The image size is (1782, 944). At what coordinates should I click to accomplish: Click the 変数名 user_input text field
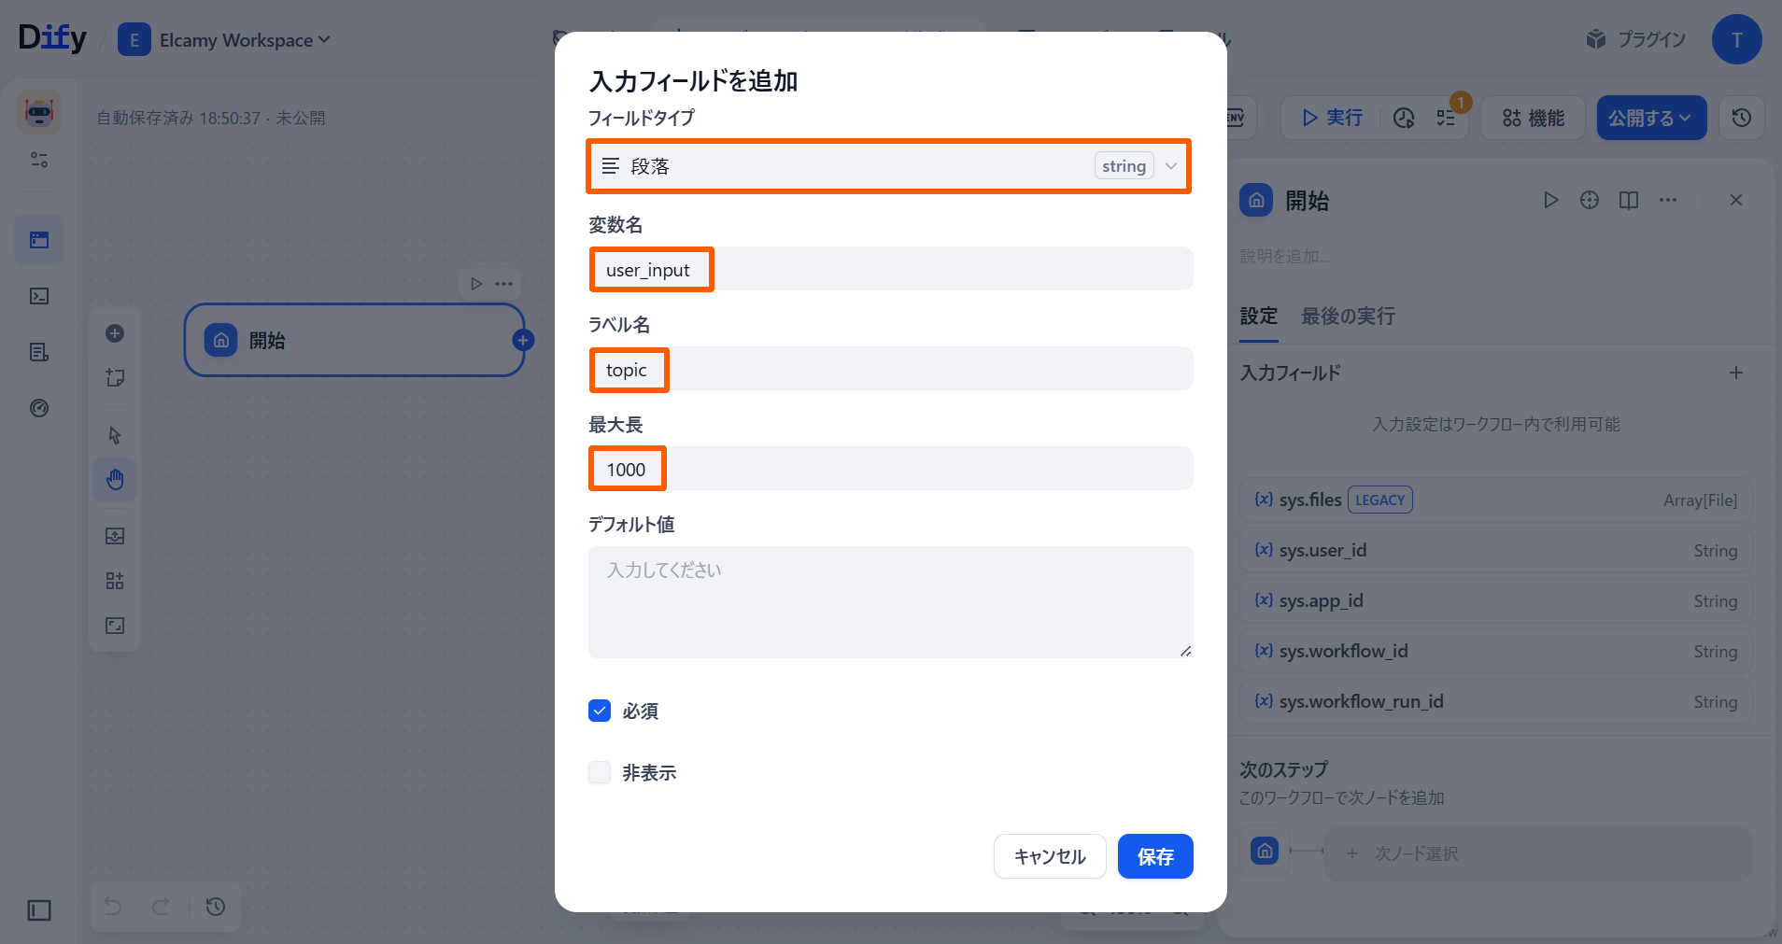(890, 270)
